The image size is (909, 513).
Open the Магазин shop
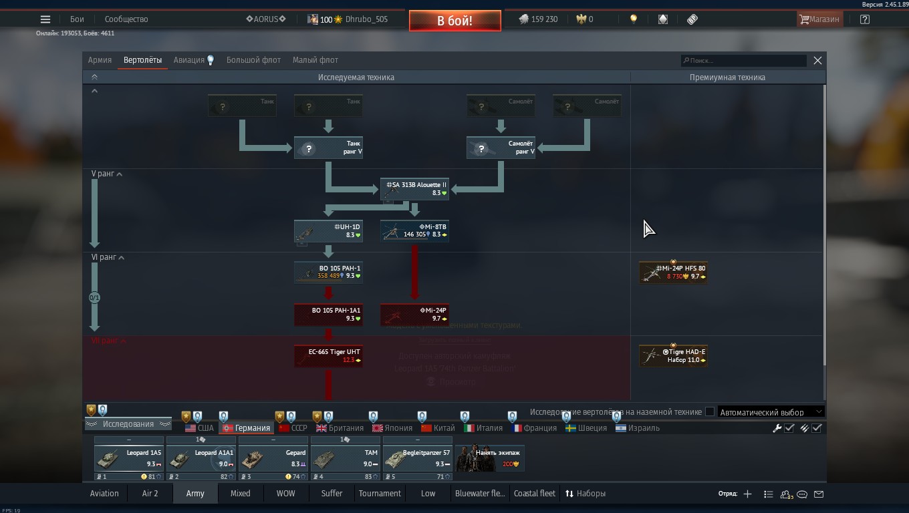pyautogui.click(x=819, y=19)
